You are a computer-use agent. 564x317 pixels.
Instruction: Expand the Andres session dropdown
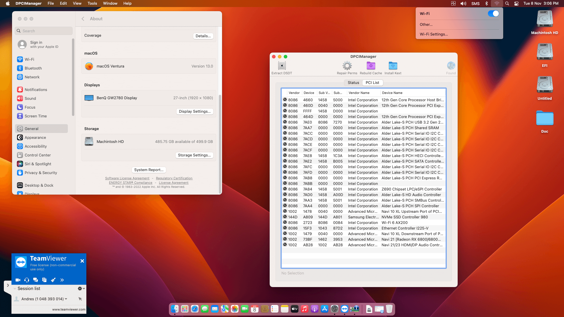pos(66,299)
